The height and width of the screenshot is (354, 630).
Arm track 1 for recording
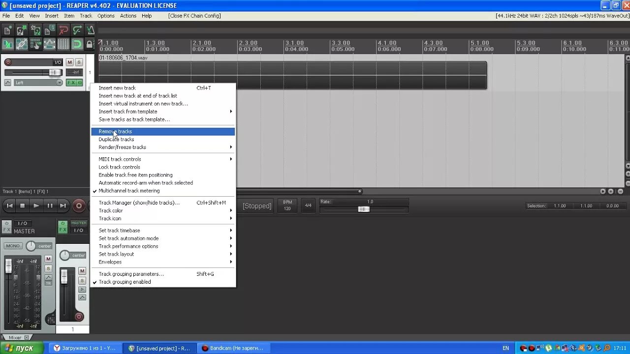8,62
